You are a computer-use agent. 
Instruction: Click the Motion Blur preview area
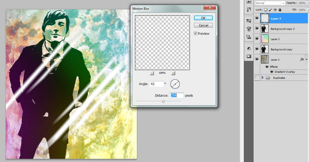tap(162, 43)
